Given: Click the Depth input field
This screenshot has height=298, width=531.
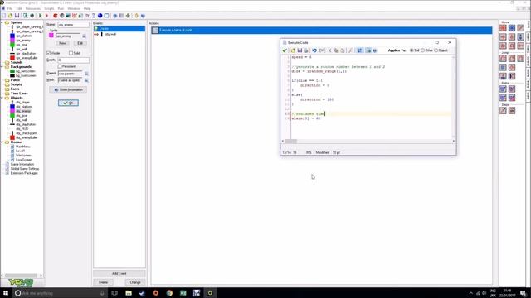Looking at the screenshot, I should (x=74, y=60).
